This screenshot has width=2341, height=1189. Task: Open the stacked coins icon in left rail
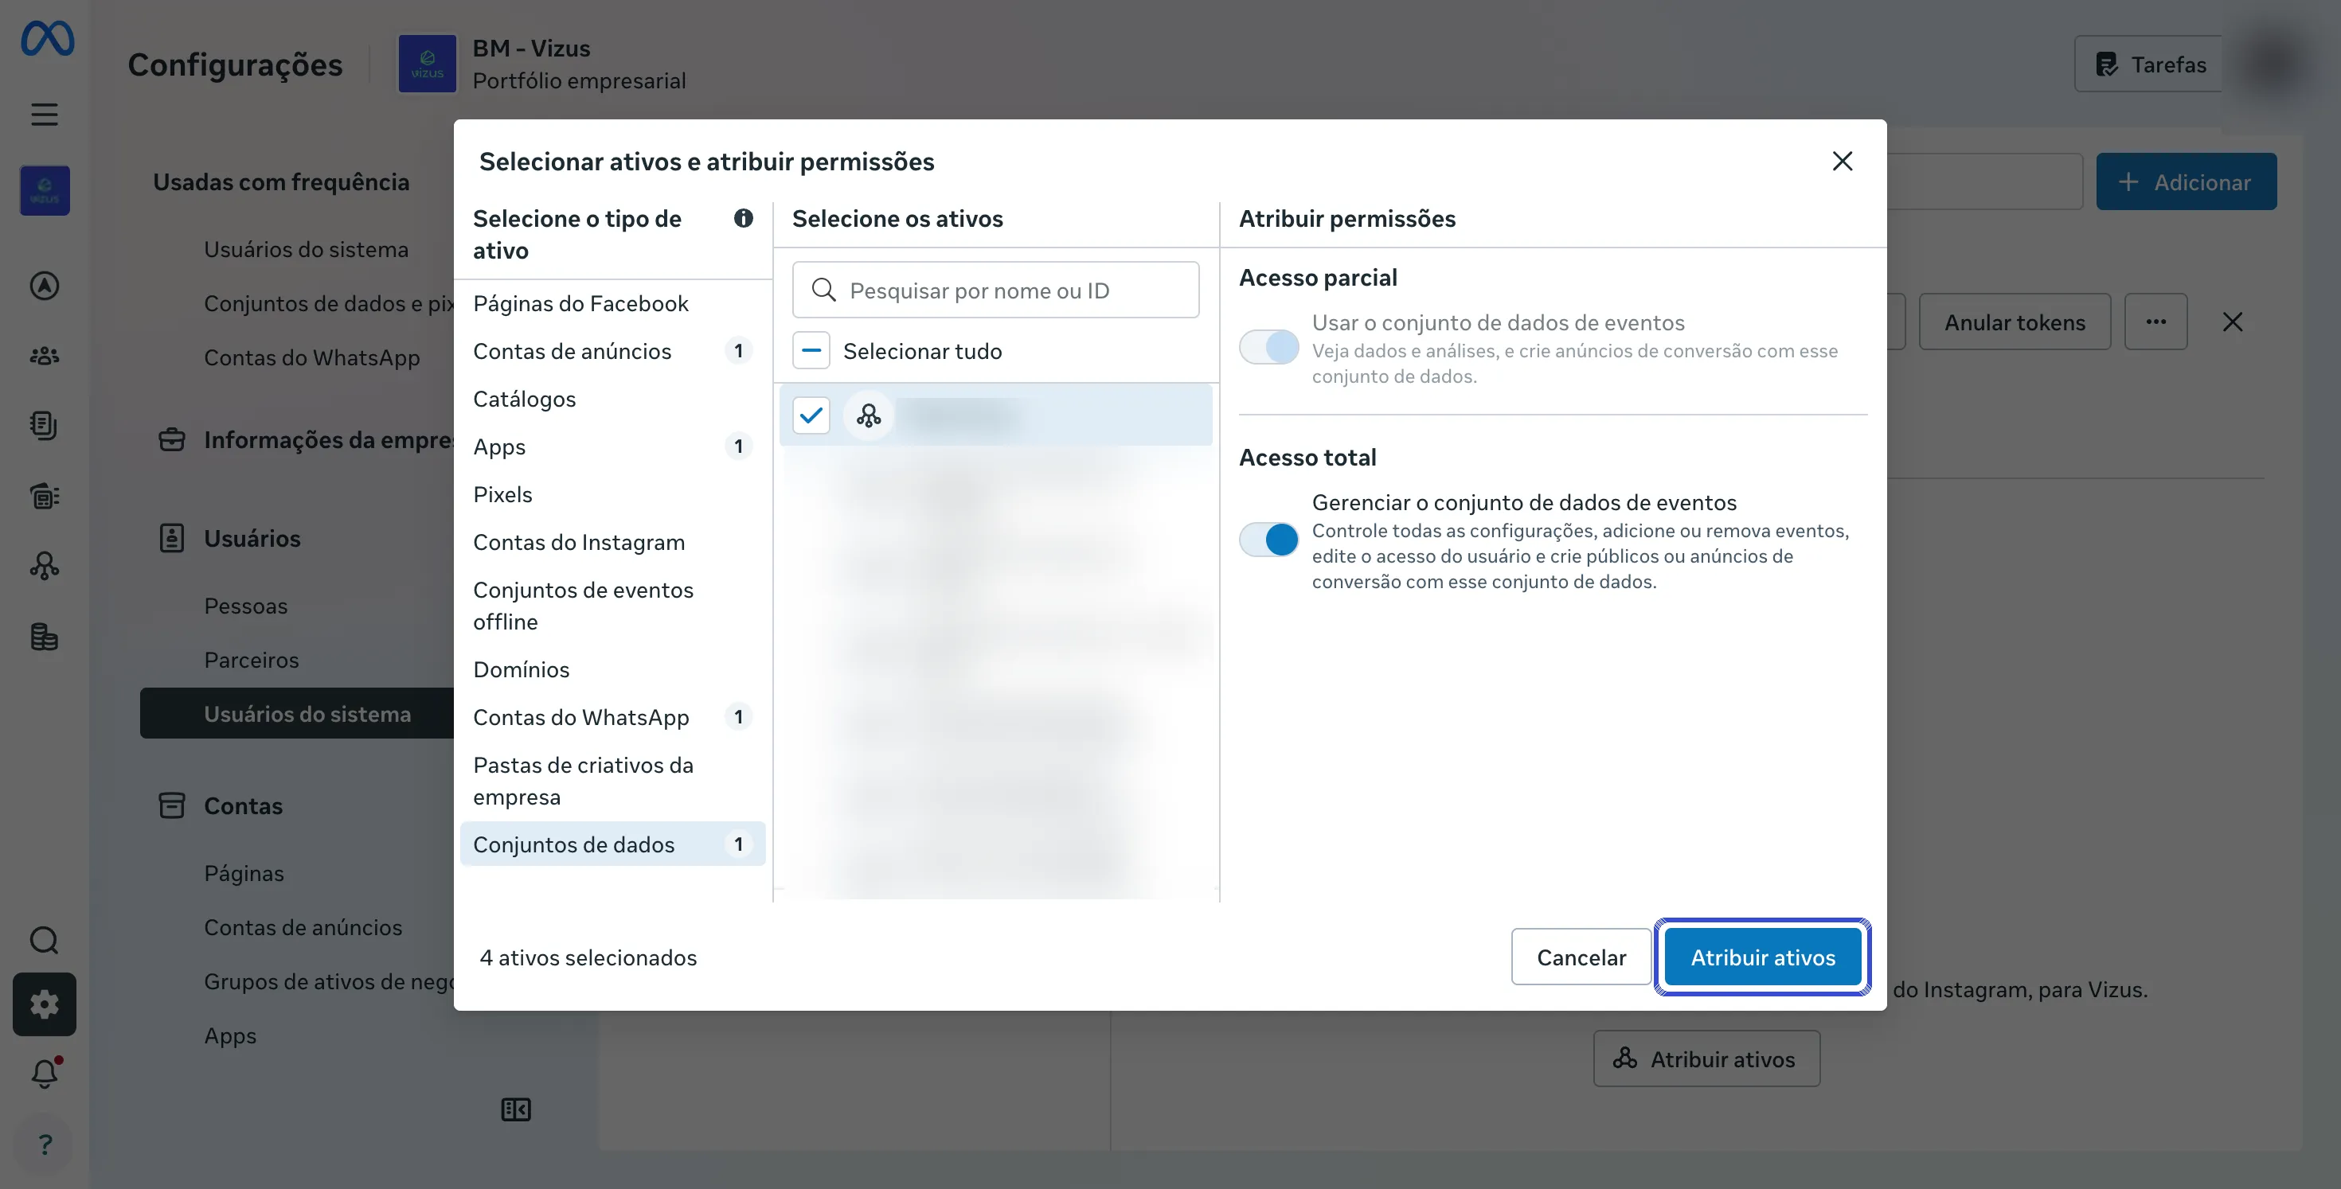pos(45,637)
